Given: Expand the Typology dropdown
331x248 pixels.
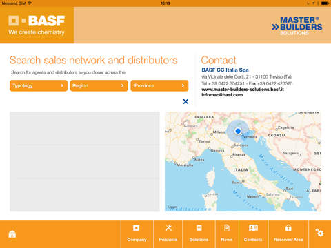Looking at the screenshot, I should tap(39, 85).
